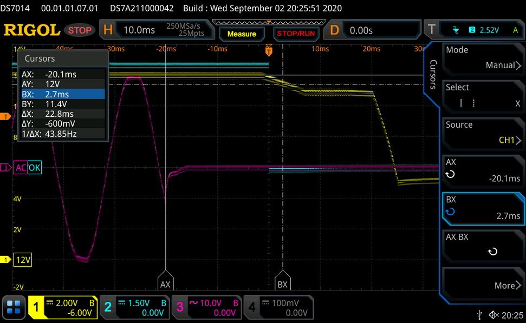Image resolution: width=526 pixels, height=323 pixels.
Task: Click the vertical Cursors menu tab
Action: point(433,74)
